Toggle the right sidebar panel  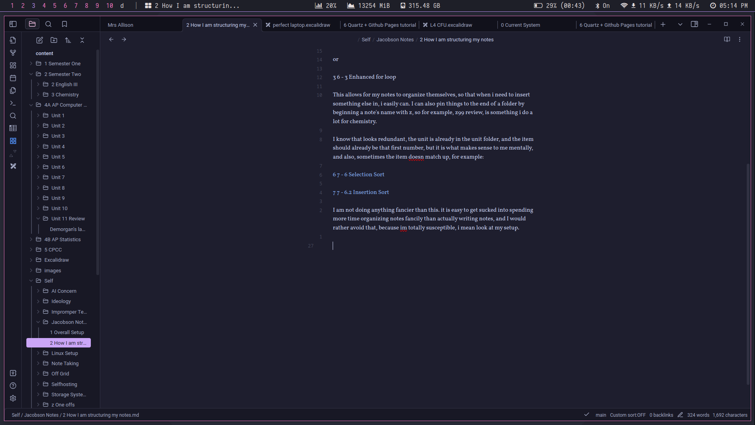coord(694,24)
